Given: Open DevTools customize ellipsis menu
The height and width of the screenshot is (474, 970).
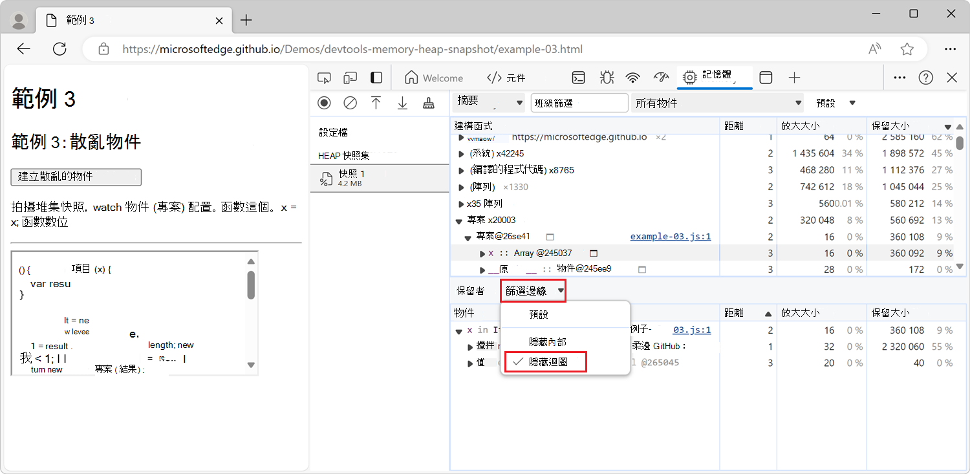Looking at the screenshot, I should click(x=900, y=78).
